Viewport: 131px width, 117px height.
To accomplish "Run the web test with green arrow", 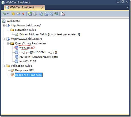I will click(4, 14).
